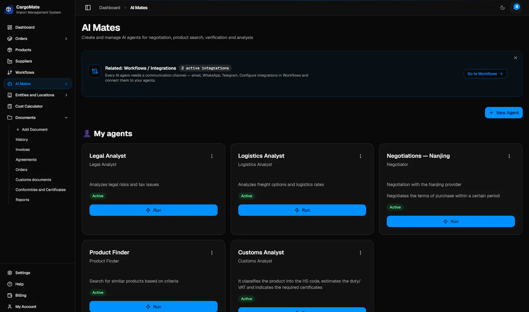Image resolution: width=529 pixels, height=312 pixels.
Task: Open Orders under Documents
Action: tap(21, 170)
